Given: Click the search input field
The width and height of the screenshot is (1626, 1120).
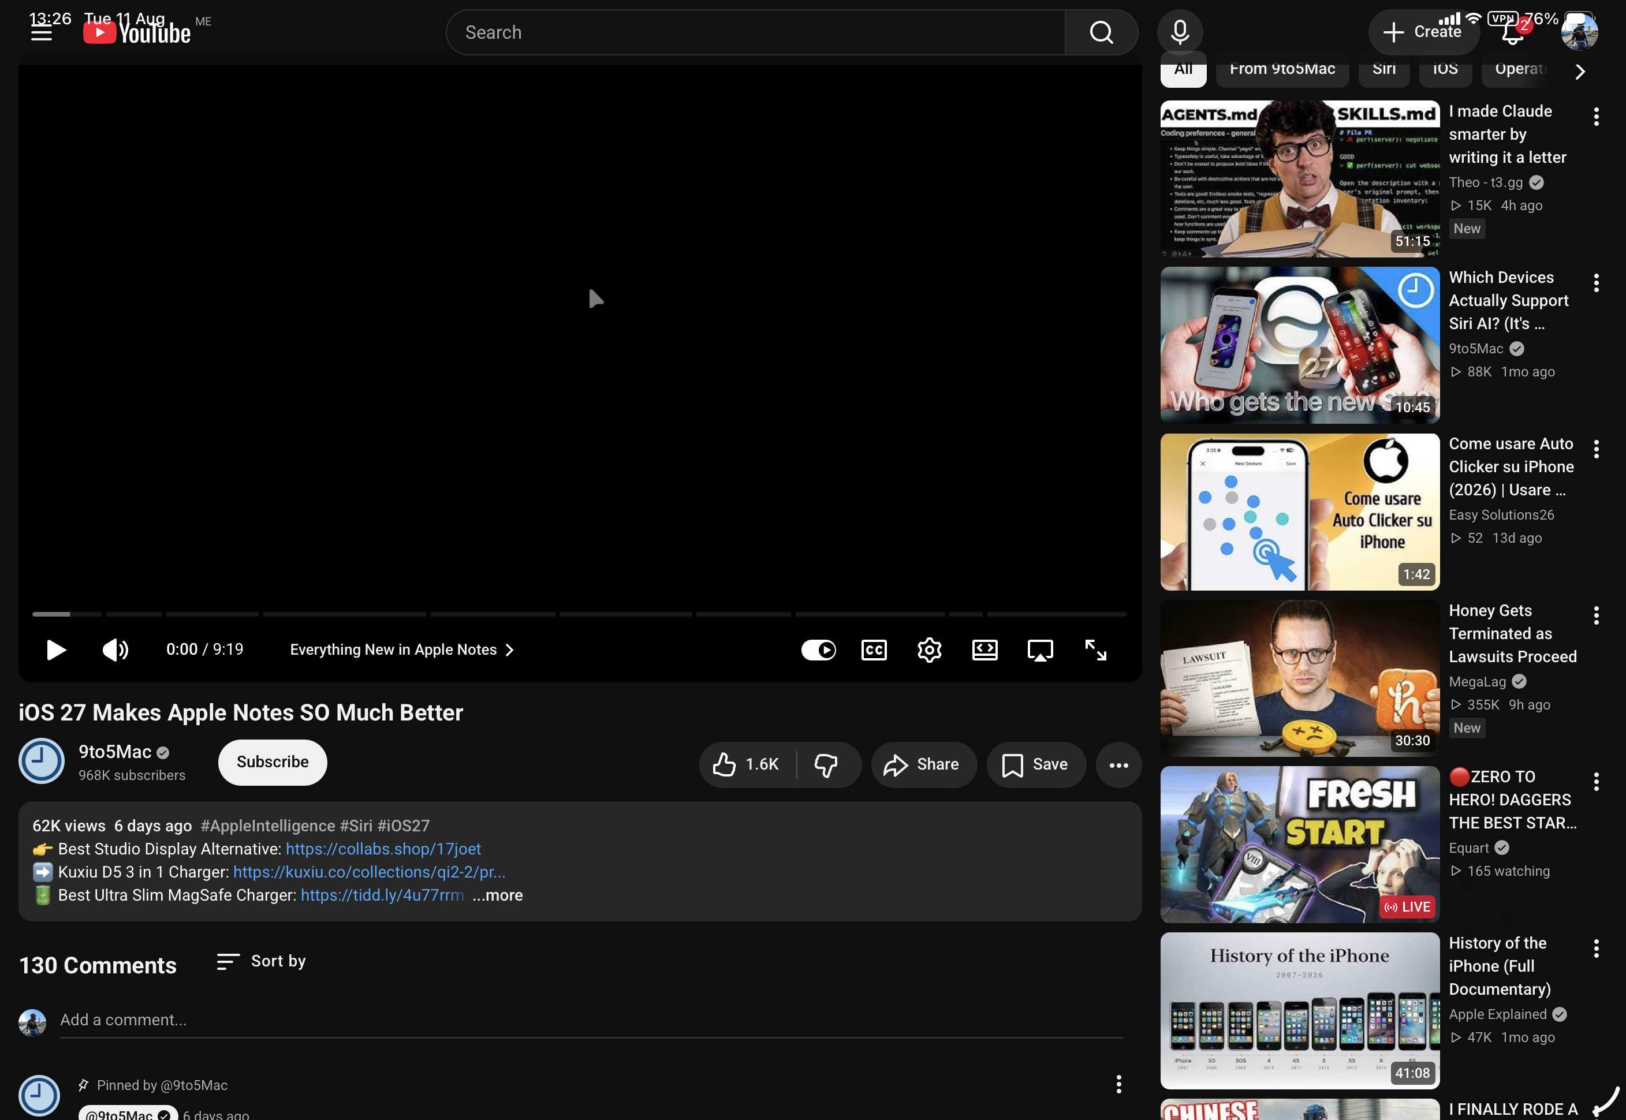Looking at the screenshot, I should [x=756, y=32].
